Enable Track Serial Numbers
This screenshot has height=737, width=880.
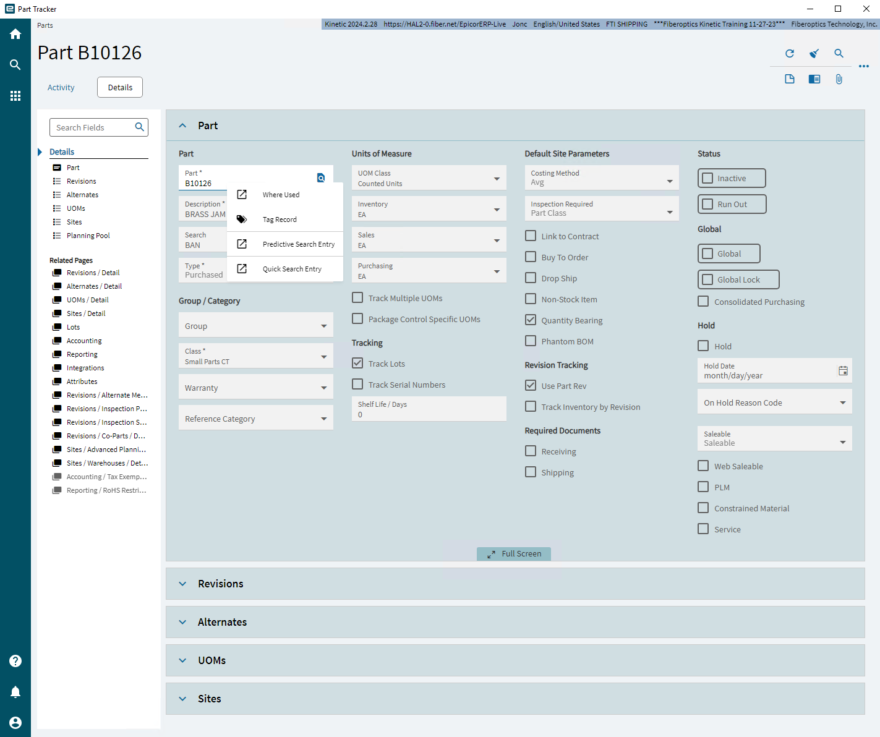357,384
